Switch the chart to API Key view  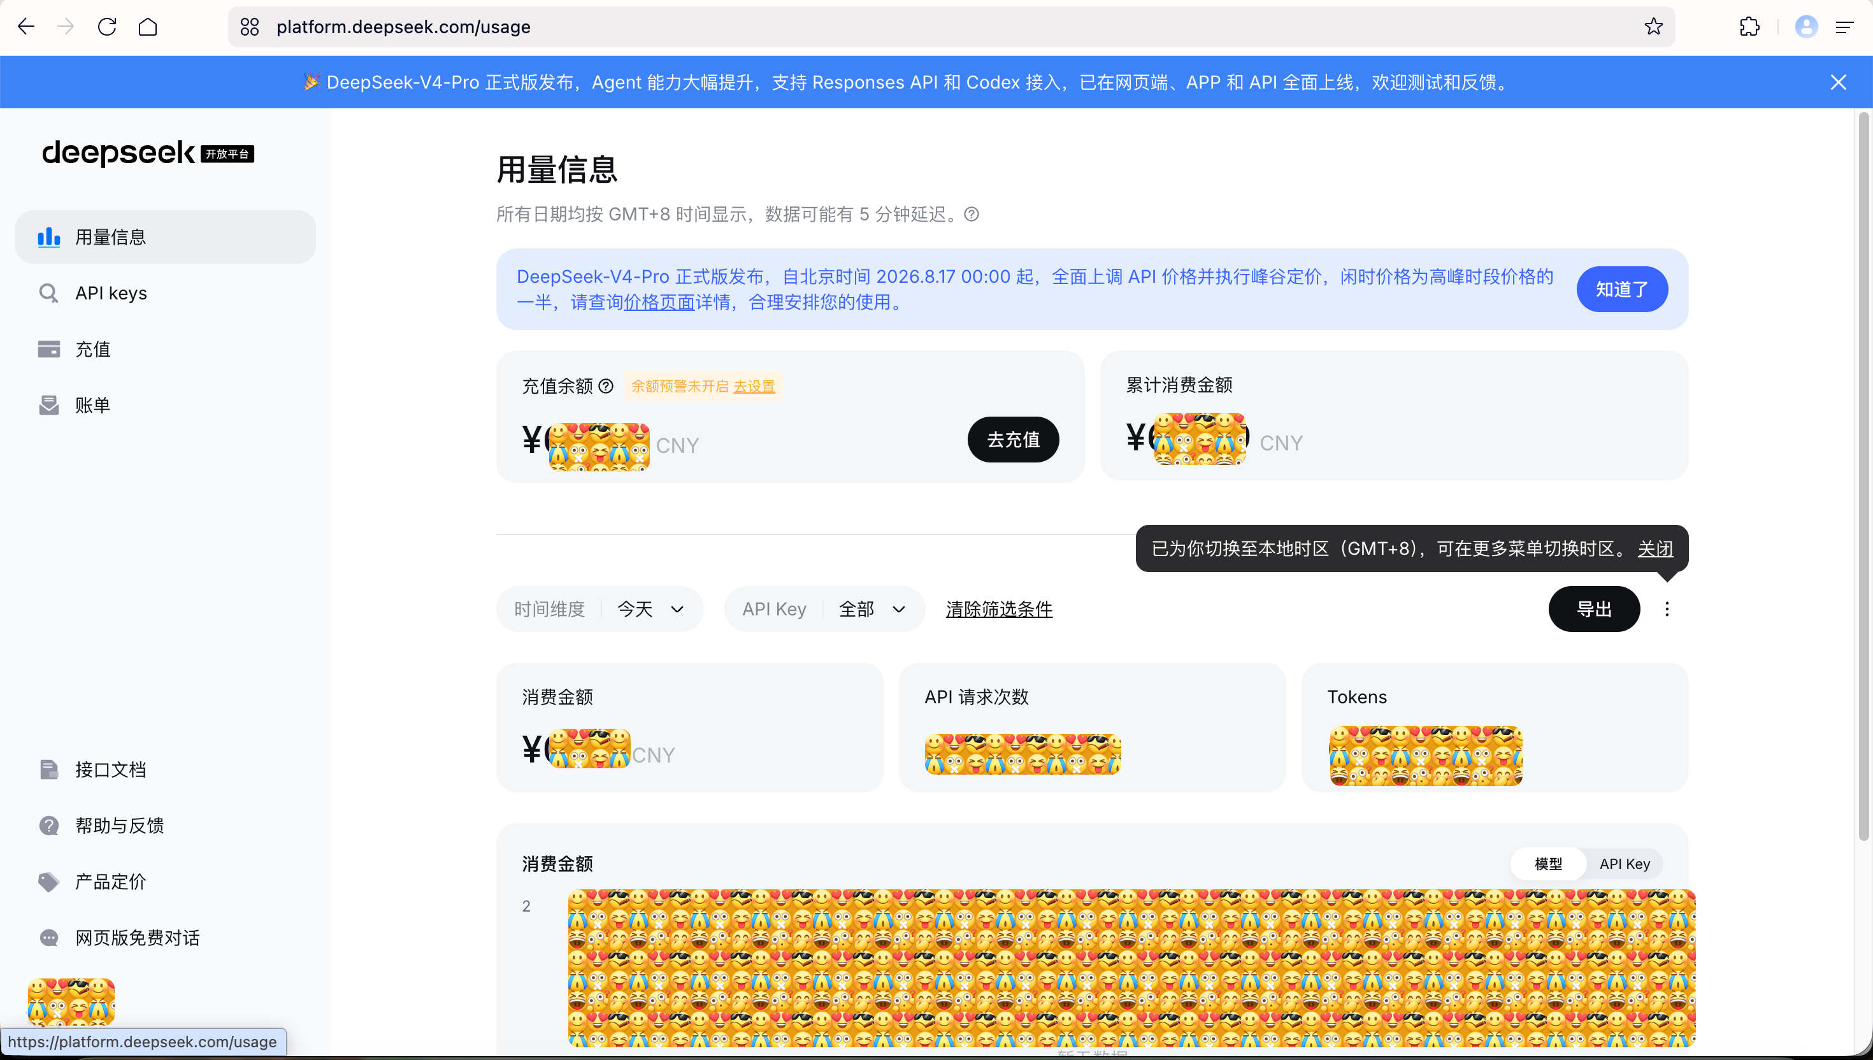1625,864
